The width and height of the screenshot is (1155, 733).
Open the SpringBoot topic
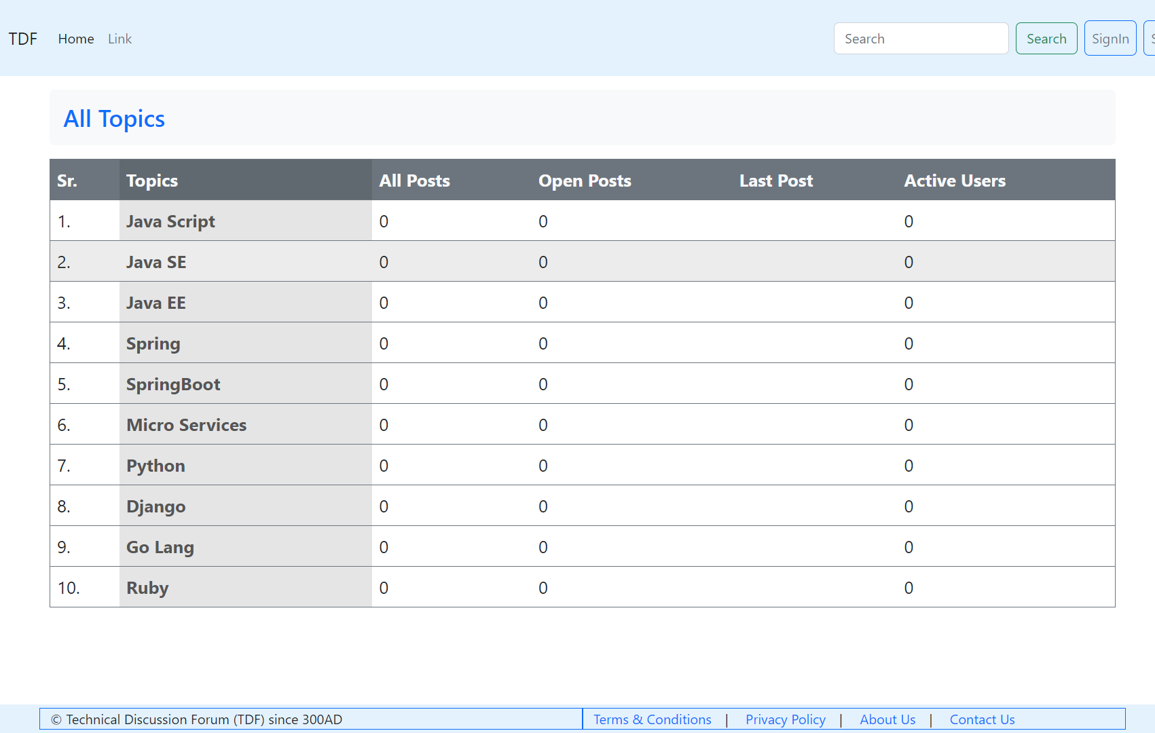coord(173,384)
